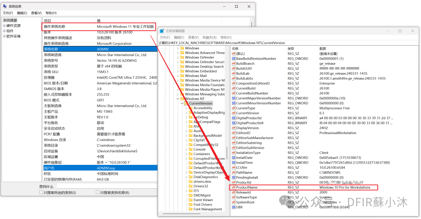Click the ProductName string value icon
Screen dimensions: 421x219
tap(233, 187)
